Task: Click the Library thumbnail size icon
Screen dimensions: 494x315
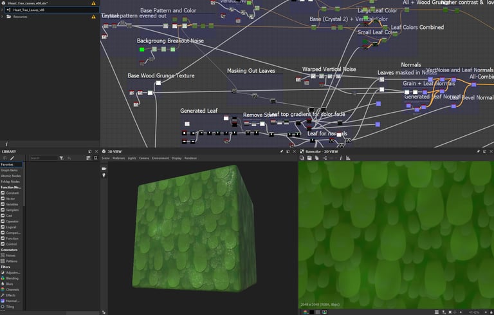Action: tap(95, 158)
